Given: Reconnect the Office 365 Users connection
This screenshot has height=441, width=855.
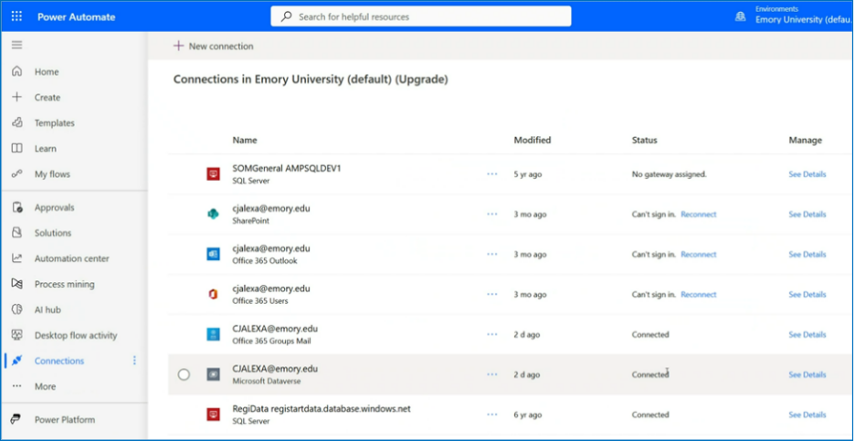Looking at the screenshot, I should [699, 294].
